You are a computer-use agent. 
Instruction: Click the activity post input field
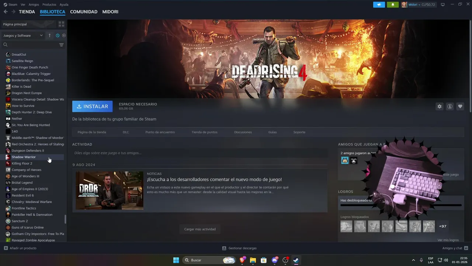click(200, 153)
